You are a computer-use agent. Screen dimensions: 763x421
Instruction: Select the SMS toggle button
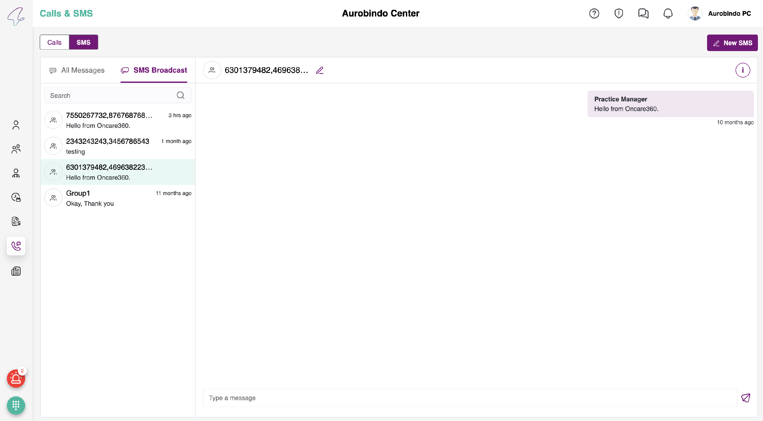pos(83,42)
